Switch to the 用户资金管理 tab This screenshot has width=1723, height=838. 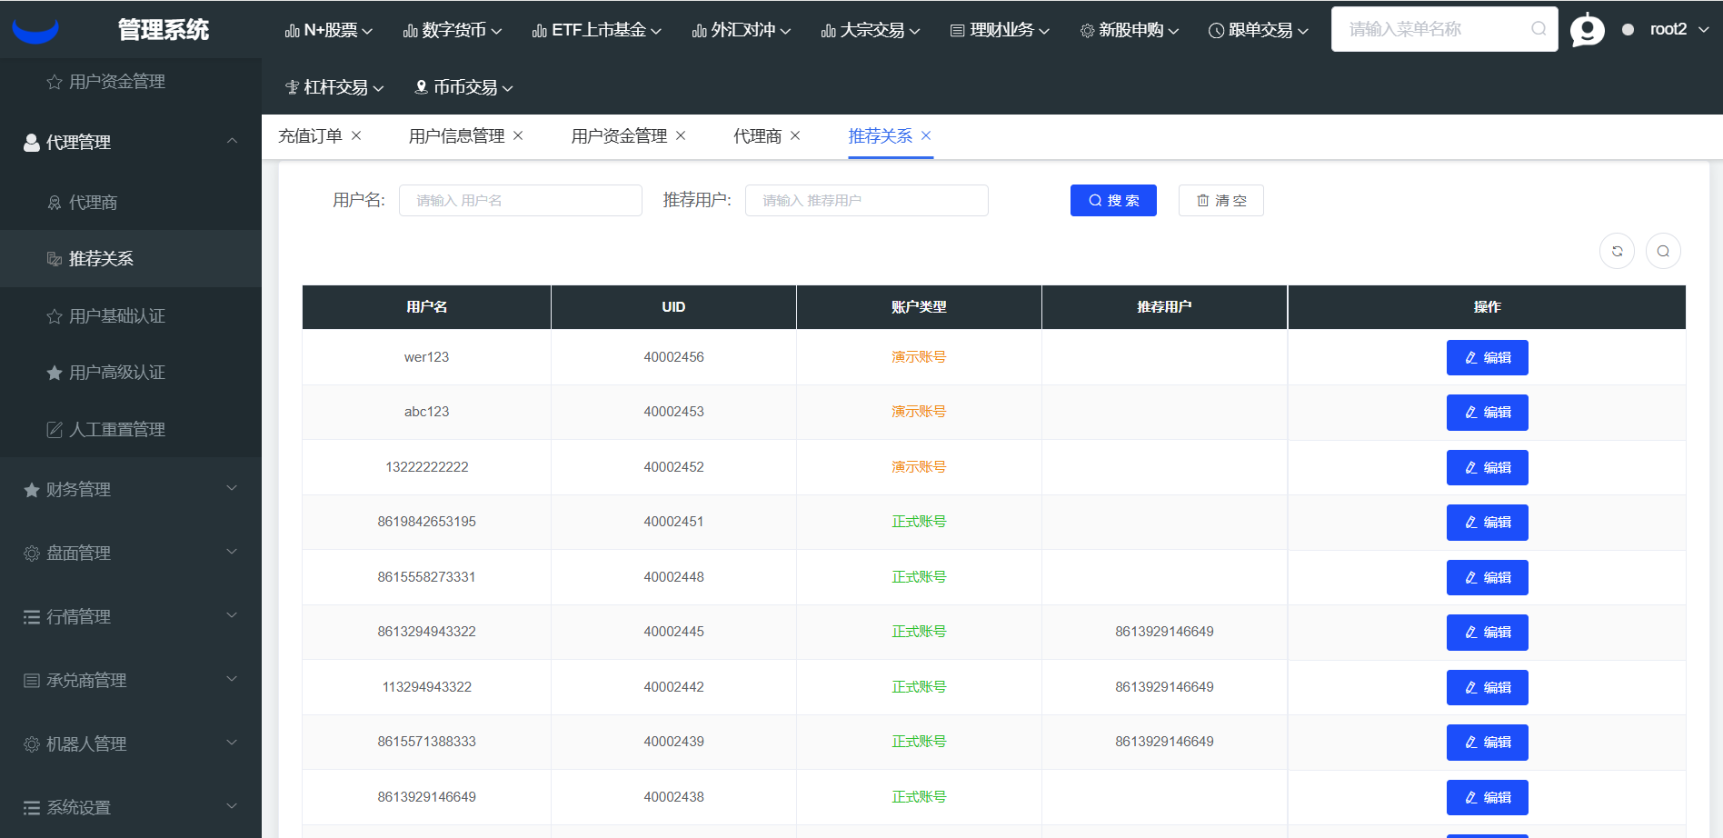pos(619,136)
